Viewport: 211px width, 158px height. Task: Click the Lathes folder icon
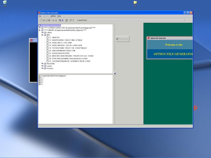[45, 33]
